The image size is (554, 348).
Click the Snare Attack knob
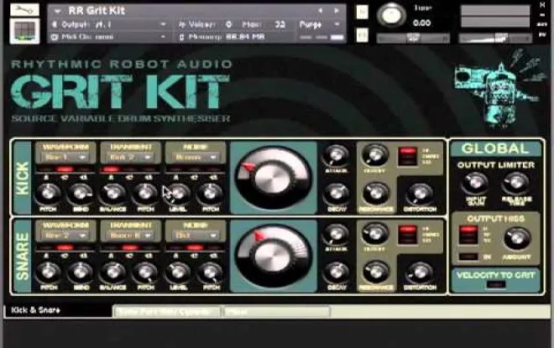(x=336, y=234)
